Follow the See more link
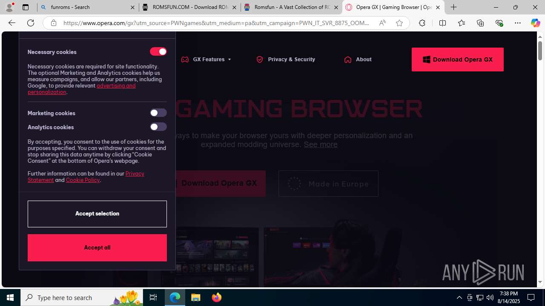This screenshot has height=306, width=545. tap(320, 144)
